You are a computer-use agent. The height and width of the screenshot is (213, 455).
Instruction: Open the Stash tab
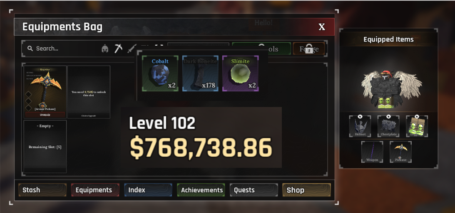pyautogui.click(x=42, y=190)
